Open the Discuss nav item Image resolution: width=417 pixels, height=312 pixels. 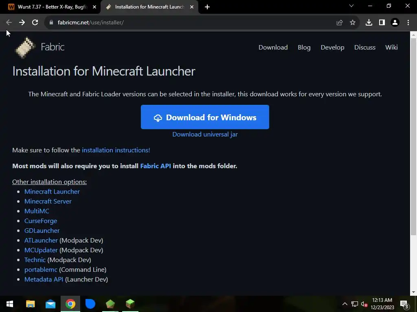(365, 48)
